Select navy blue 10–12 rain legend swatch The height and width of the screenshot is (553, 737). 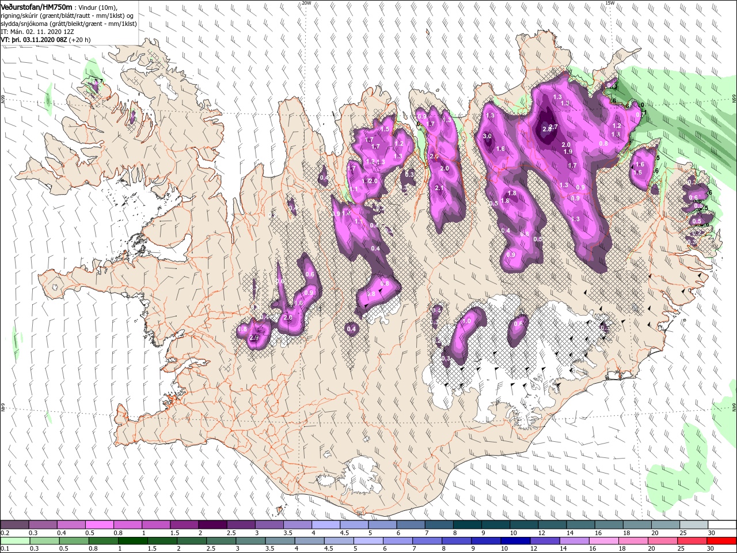pos(515,541)
